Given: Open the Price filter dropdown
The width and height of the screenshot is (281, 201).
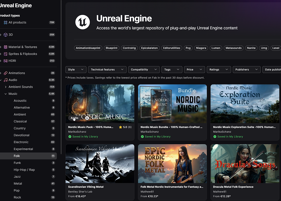Looking at the screenshot, I should pyautogui.click(x=194, y=70).
